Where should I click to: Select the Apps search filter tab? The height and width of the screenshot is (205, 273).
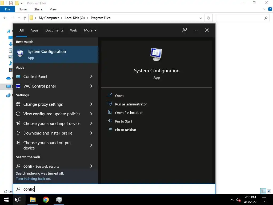click(x=34, y=30)
